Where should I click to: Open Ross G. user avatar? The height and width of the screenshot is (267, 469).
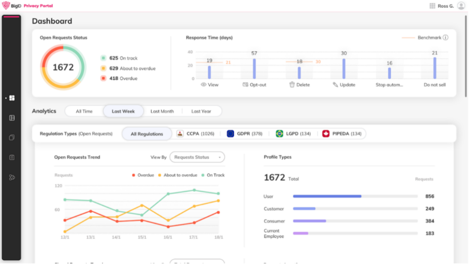(x=461, y=6)
